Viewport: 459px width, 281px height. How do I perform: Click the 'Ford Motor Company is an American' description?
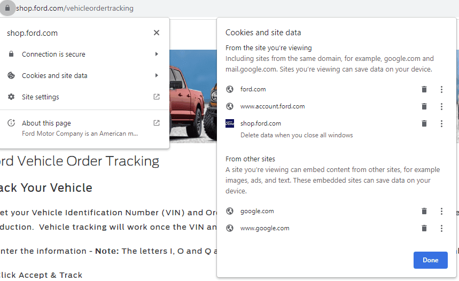[80, 134]
